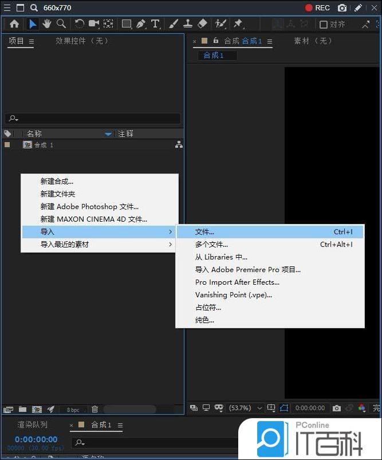The image size is (382, 460).
Task: Select 多个文件... in the import submenu
Action: pyautogui.click(x=270, y=245)
